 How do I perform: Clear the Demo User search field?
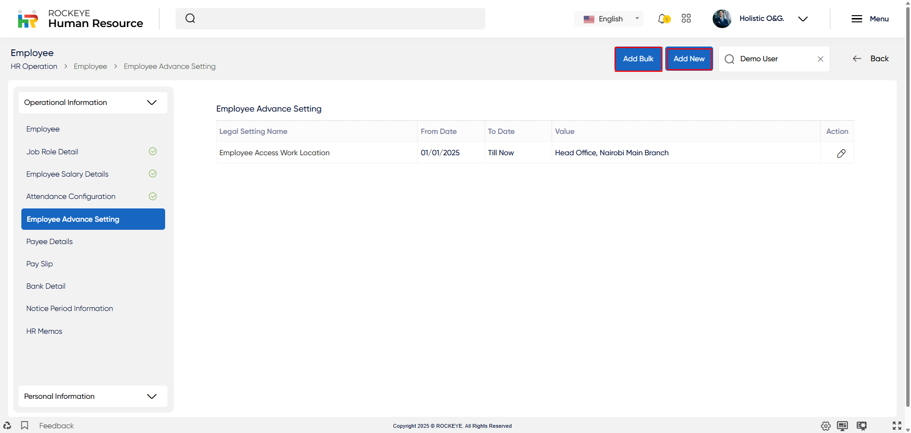(x=820, y=59)
